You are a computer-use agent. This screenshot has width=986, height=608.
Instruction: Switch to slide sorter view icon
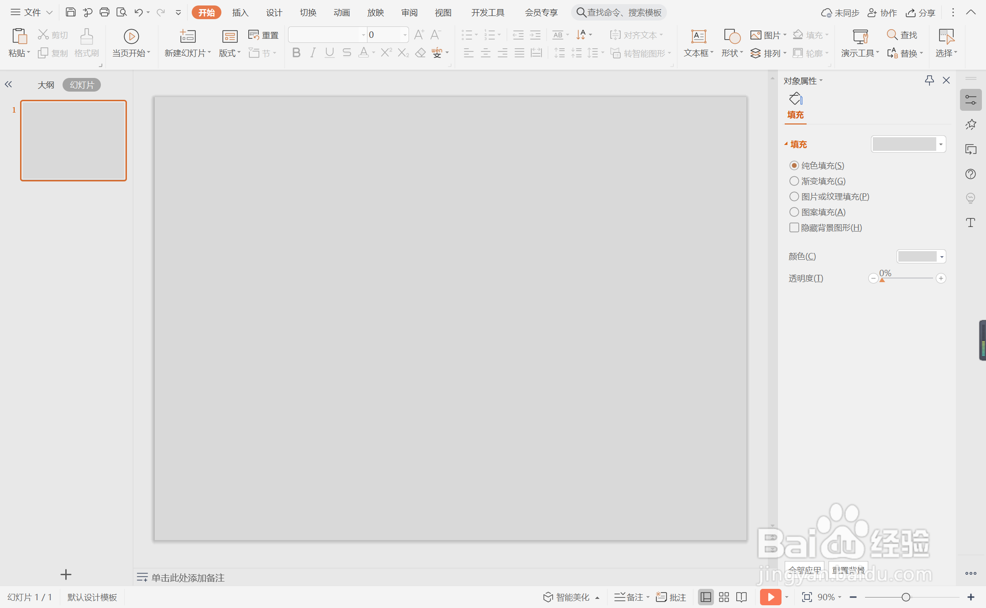[x=724, y=597]
